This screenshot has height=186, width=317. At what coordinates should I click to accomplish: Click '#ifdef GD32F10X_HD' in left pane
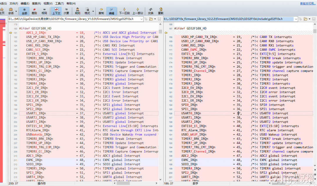[35, 28]
